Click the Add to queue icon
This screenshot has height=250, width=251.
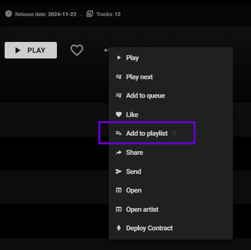click(119, 95)
